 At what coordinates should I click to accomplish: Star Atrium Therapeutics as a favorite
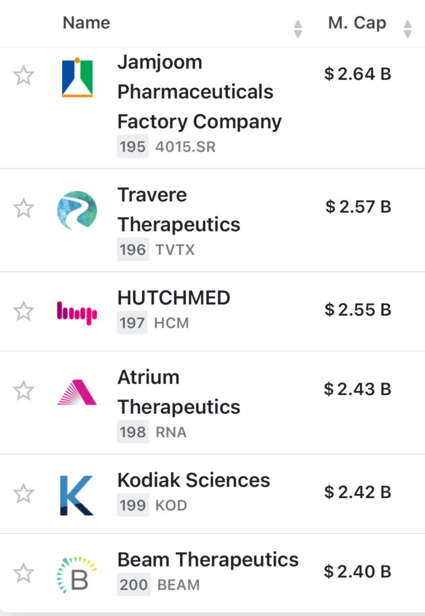(23, 391)
